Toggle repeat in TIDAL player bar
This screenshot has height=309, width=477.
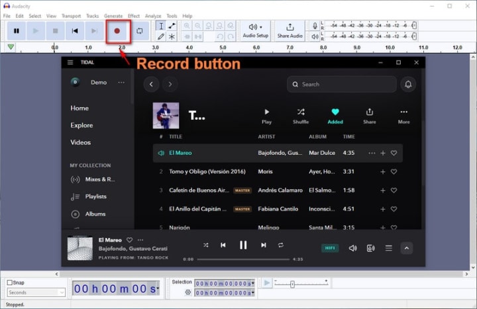281,245
